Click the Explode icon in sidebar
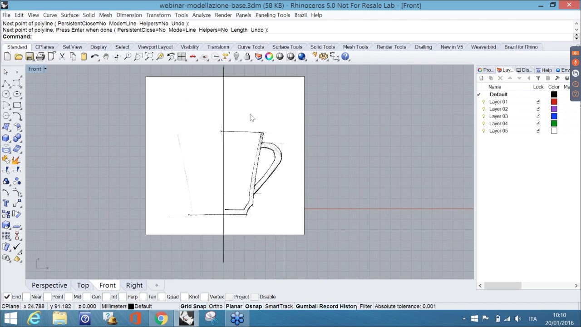The height and width of the screenshot is (327, 581). click(17, 160)
